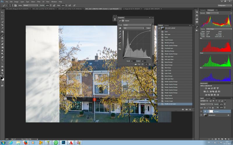The height and width of the screenshot is (145, 233).
Task: Click the white point slider under curve
Action: 150,58
